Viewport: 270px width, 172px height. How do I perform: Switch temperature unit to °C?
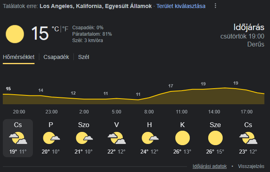pyautogui.click(x=55, y=29)
